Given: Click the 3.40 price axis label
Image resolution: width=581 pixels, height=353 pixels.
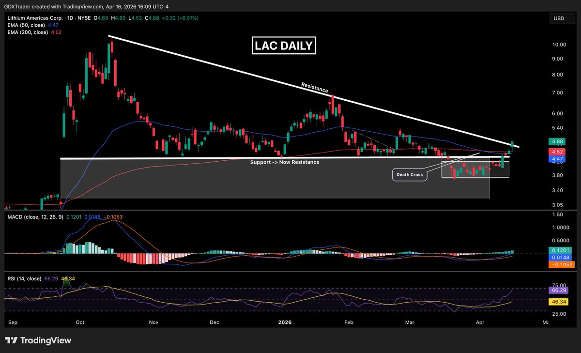Looking at the screenshot, I should [558, 190].
